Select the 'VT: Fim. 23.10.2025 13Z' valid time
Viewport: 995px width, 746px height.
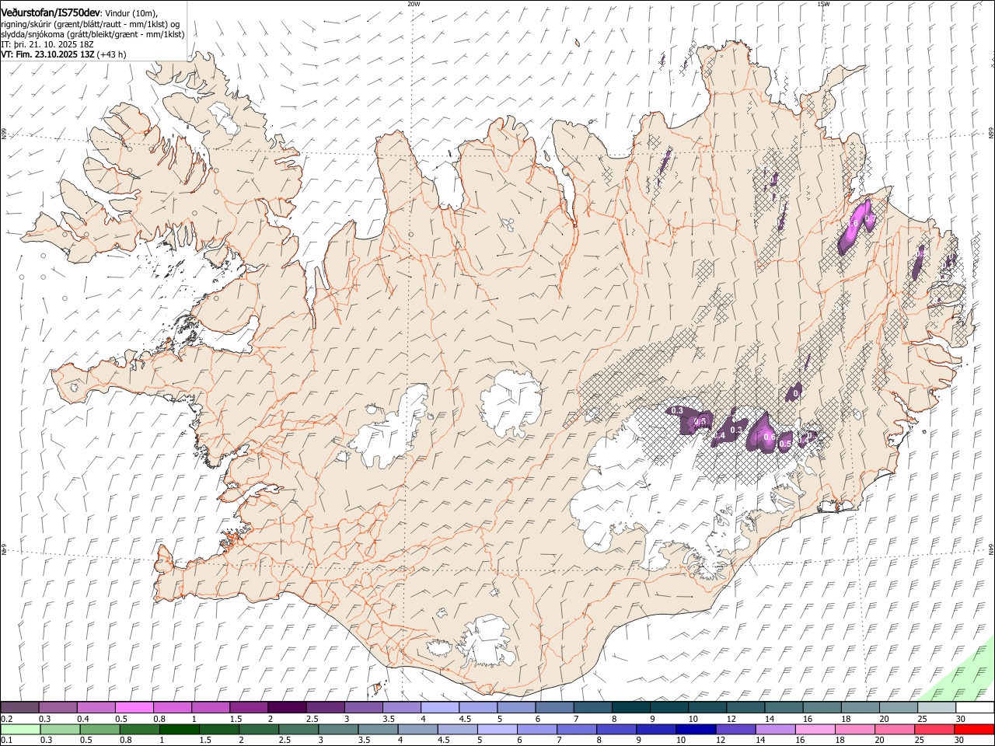[47, 55]
